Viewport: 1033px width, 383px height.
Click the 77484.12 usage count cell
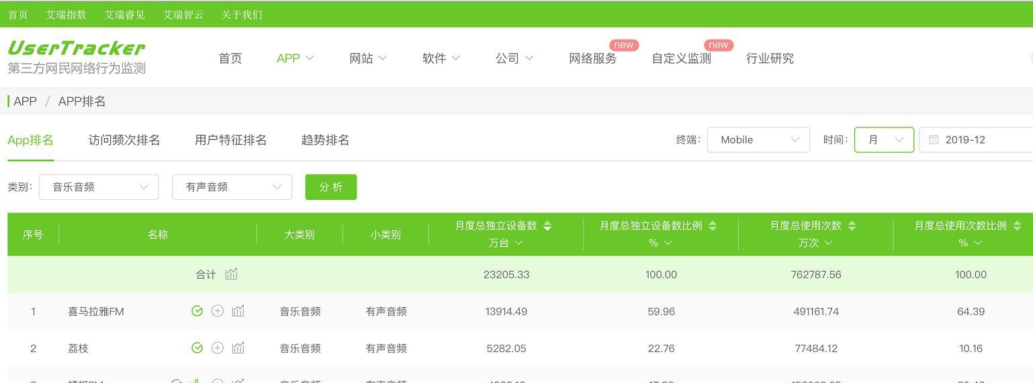pos(816,348)
